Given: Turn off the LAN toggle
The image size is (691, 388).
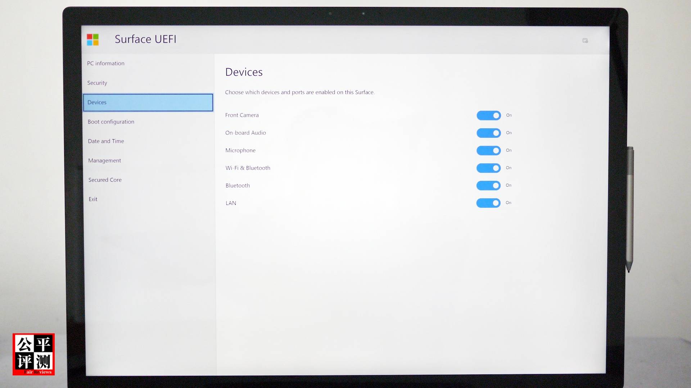Looking at the screenshot, I should [488, 203].
